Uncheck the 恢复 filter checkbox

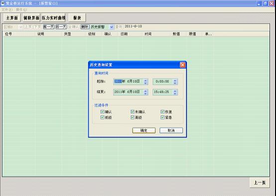point(162,111)
